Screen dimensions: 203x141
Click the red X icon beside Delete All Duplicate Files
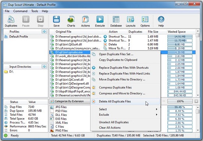click(x=94, y=101)
